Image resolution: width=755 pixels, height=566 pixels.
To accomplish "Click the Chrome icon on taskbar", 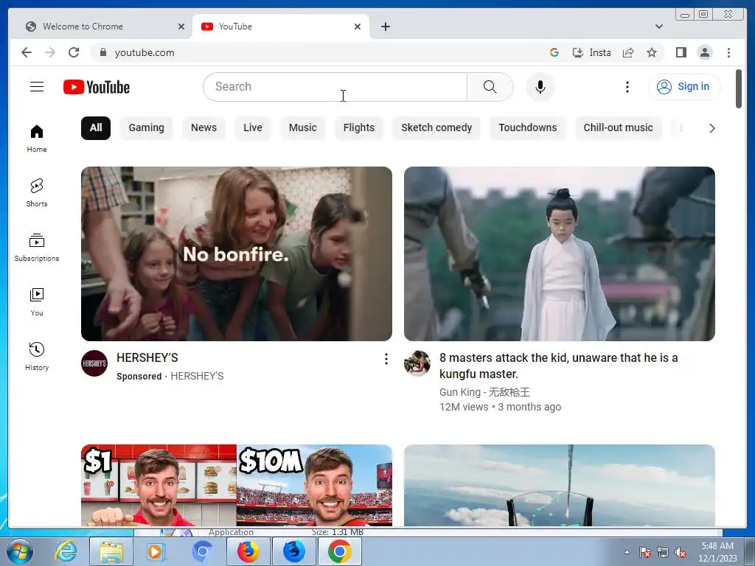I will point(339,551).
